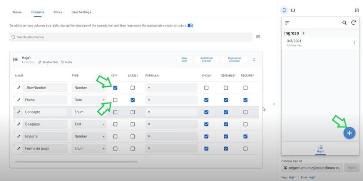Check KEY for Importe
The height and width of the screenshot is (181, 363).
point(115,136)
